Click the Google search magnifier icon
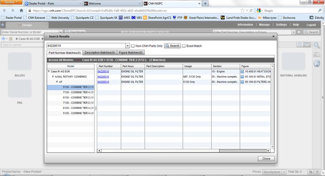This screenshot has width=325, height=176. [x=320, y=10]
